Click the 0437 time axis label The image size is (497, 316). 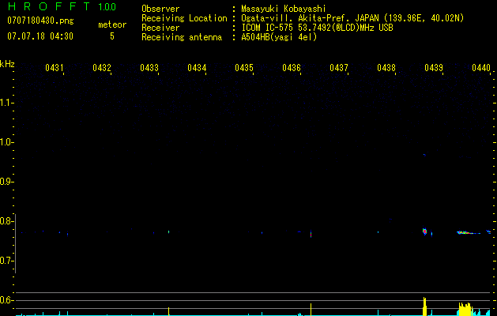[x=339, y=67]
